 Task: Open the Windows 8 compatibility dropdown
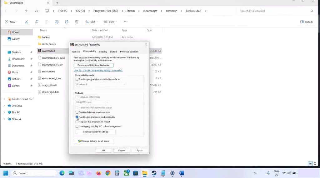pyautogui.click(x=101, y=84)
